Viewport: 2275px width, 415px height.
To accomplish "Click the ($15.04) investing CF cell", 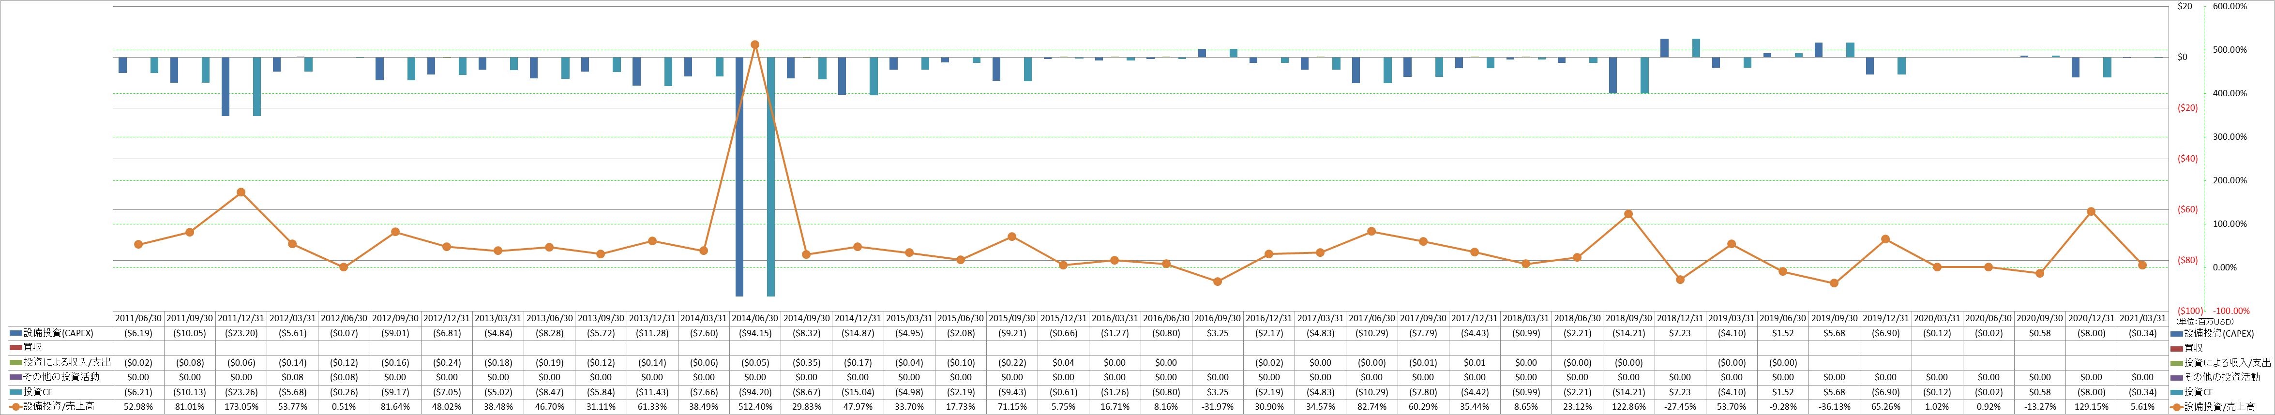I will [858, 392].
